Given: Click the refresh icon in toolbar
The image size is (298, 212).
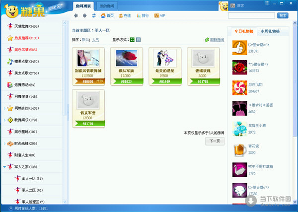Looking at the screenshot, I should tap(93, 15).
